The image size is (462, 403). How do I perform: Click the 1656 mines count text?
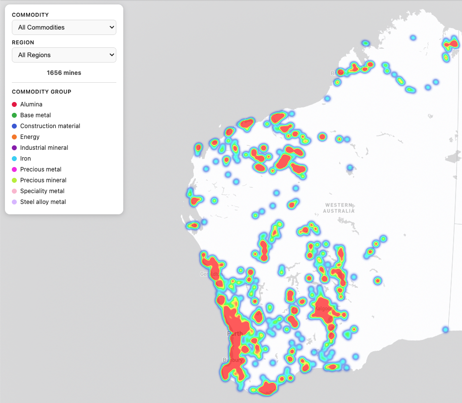(x=64, y=73)
